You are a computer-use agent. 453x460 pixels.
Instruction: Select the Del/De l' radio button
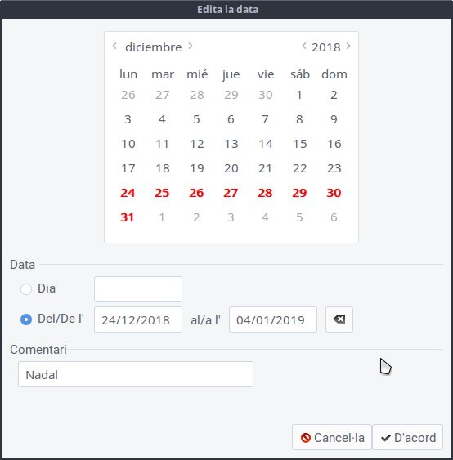[26, 319]
